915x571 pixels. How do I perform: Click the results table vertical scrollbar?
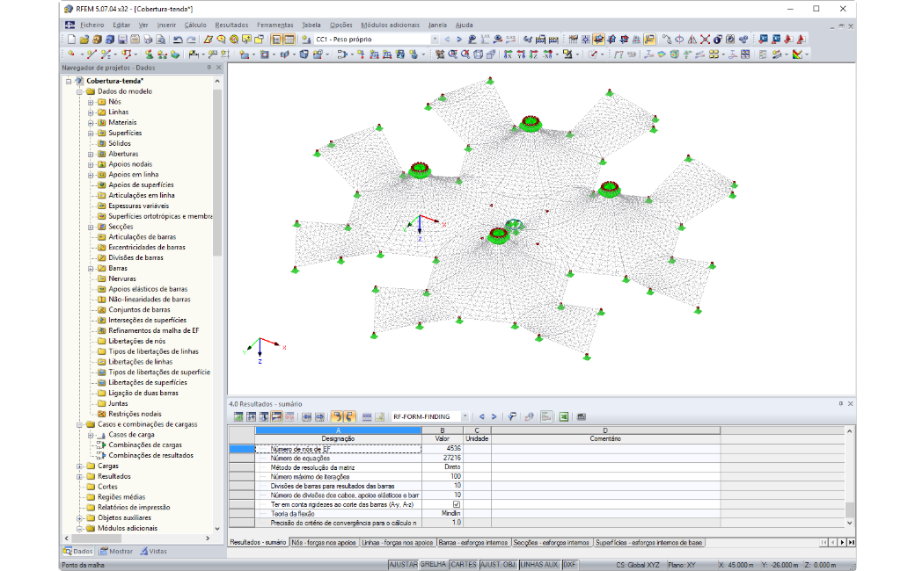click(850, 510)
